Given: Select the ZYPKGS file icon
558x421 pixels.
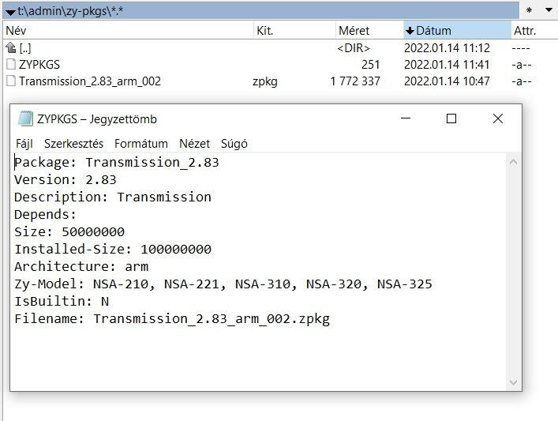Looking at the screenshot, I should pos(11,65).
